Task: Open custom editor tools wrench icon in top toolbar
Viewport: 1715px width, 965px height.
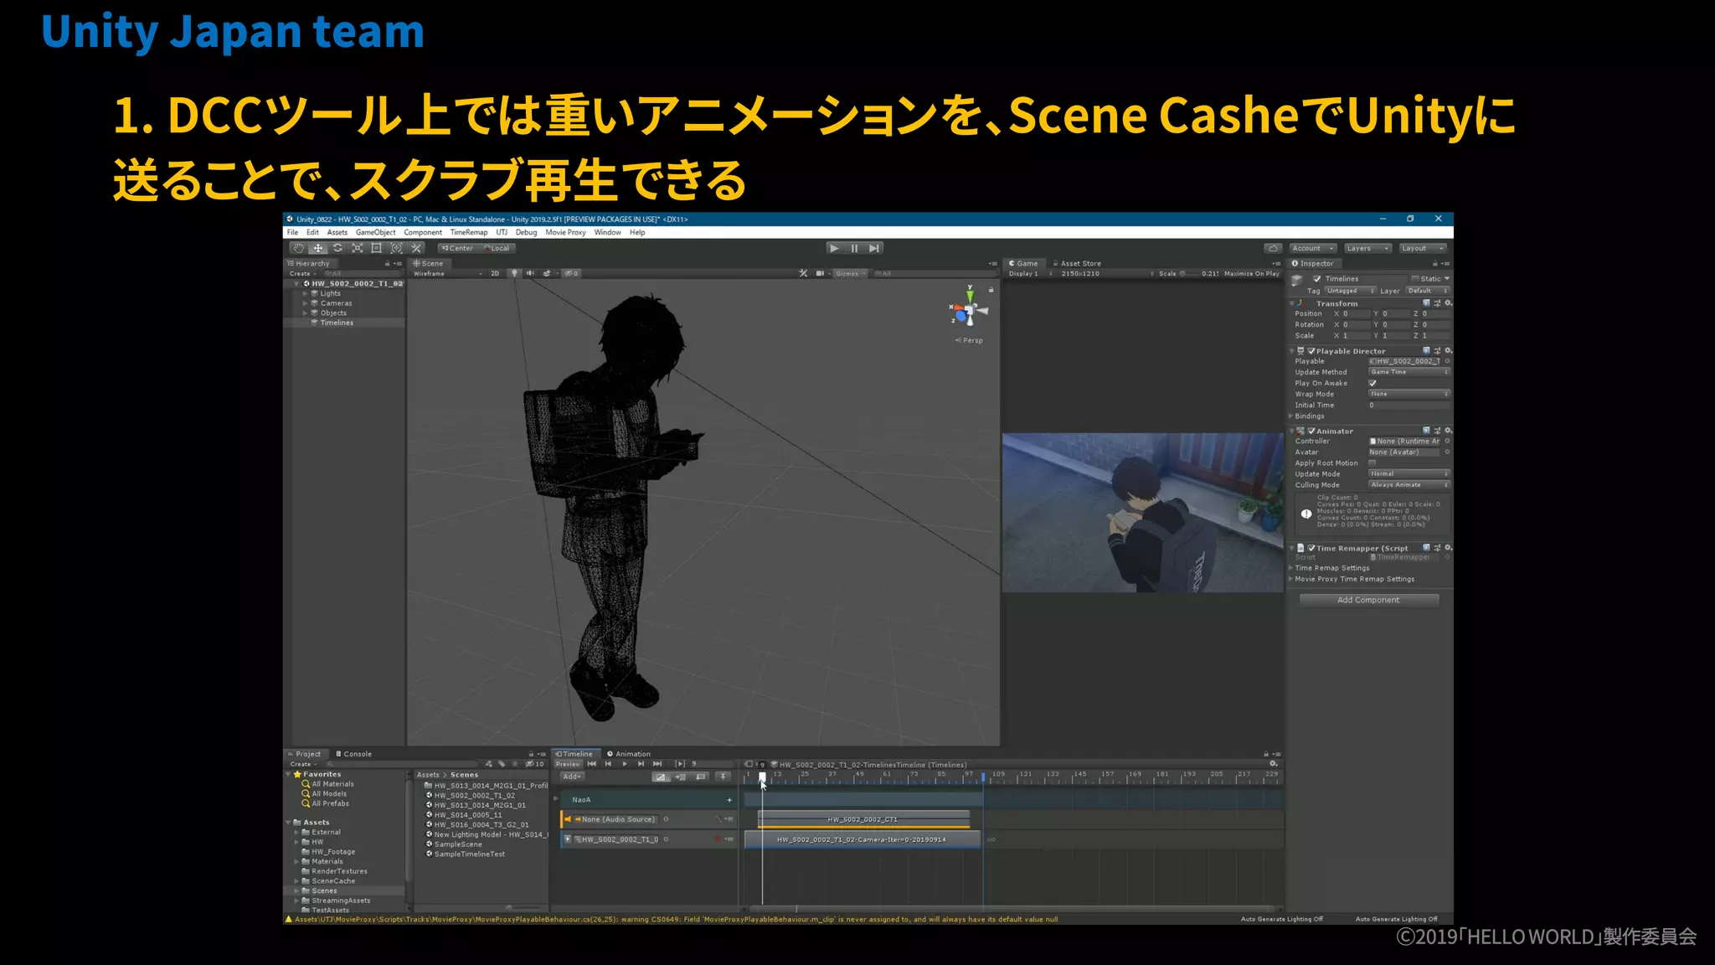Action: pyautogui.click(x=417, y=248)
